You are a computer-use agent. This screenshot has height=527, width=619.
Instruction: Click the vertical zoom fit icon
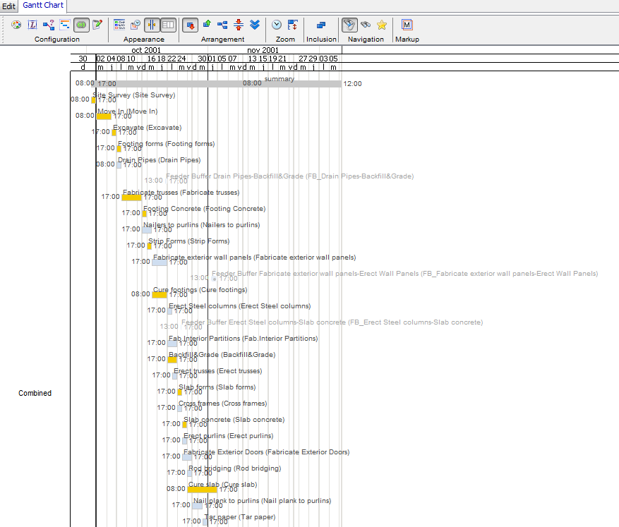[293, 25]
